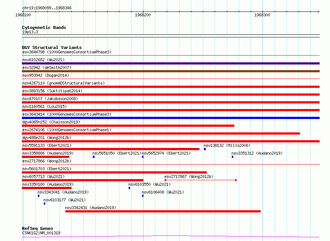The height and width of the screenshot is (241, 330).
Task: Click the red bar of dgv4065n152 (Chaisson2019)
Action: click(x=128, y=126)
